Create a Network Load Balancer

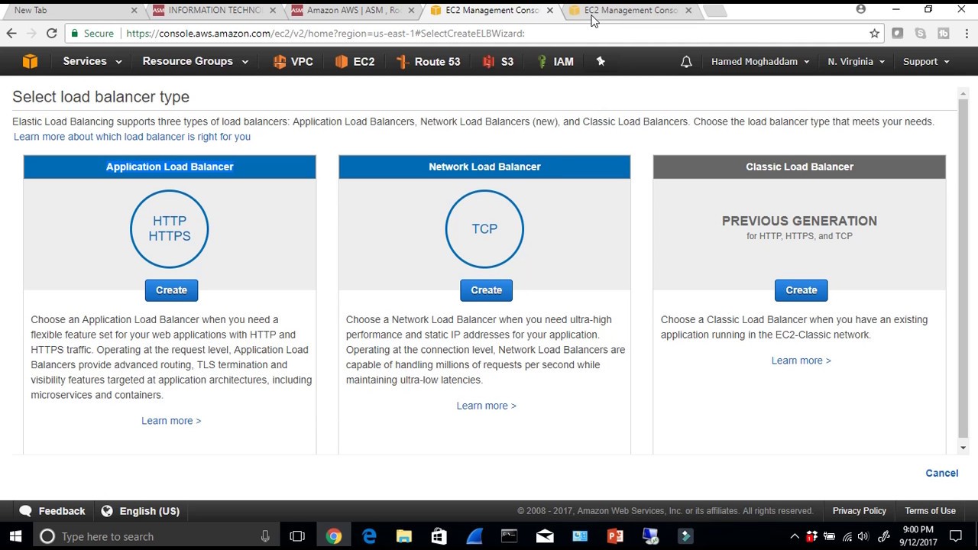pyautogui.click(x=486, y=290)
